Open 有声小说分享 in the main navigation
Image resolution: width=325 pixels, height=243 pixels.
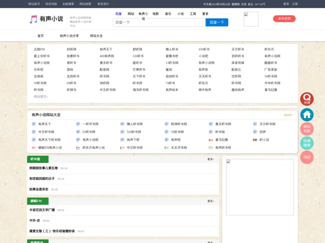pos(69,36)
